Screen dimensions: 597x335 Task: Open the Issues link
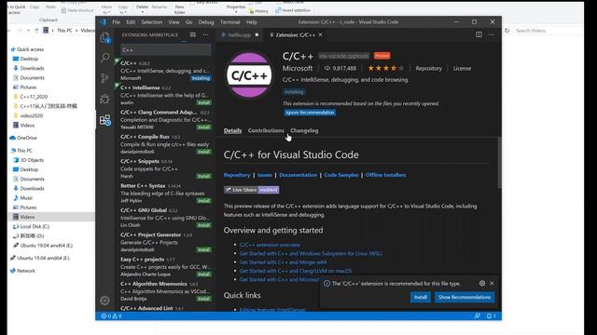(x=265, y=175)
